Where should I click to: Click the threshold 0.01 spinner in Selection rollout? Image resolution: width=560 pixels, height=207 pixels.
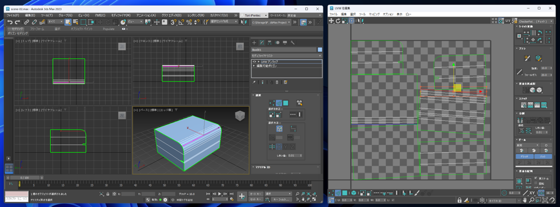click(x=295, y=155)
